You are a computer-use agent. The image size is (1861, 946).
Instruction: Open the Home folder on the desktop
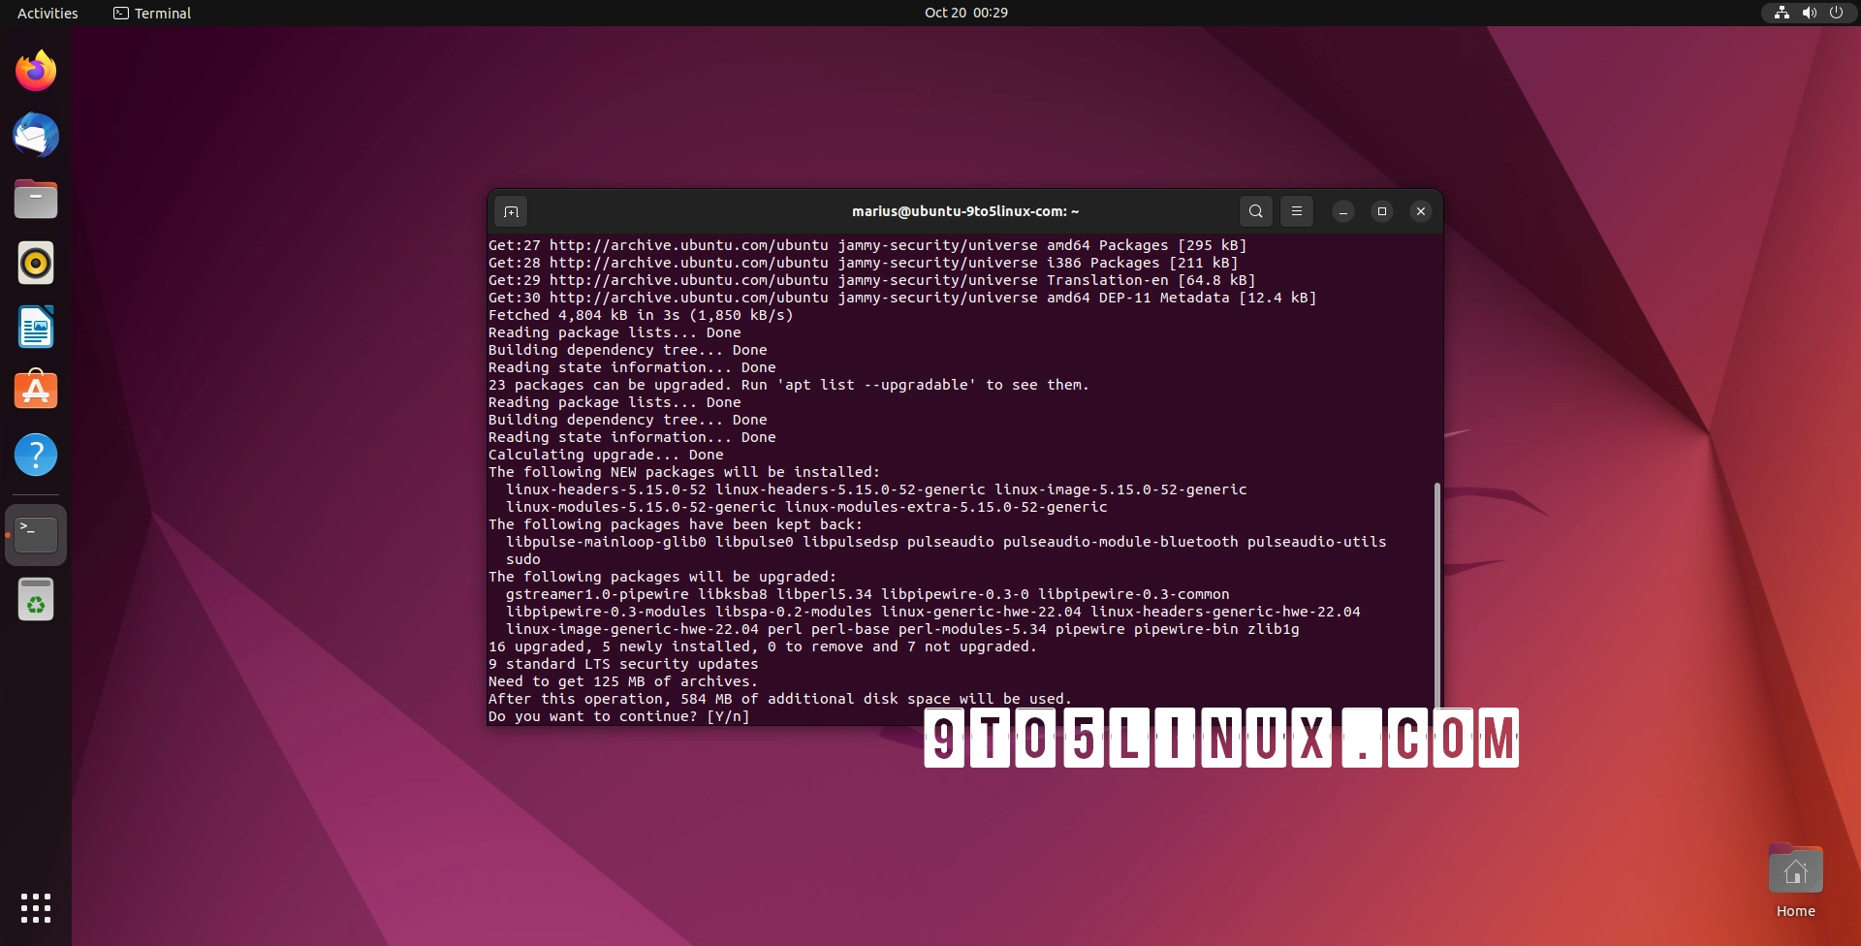click(1795, 869)
